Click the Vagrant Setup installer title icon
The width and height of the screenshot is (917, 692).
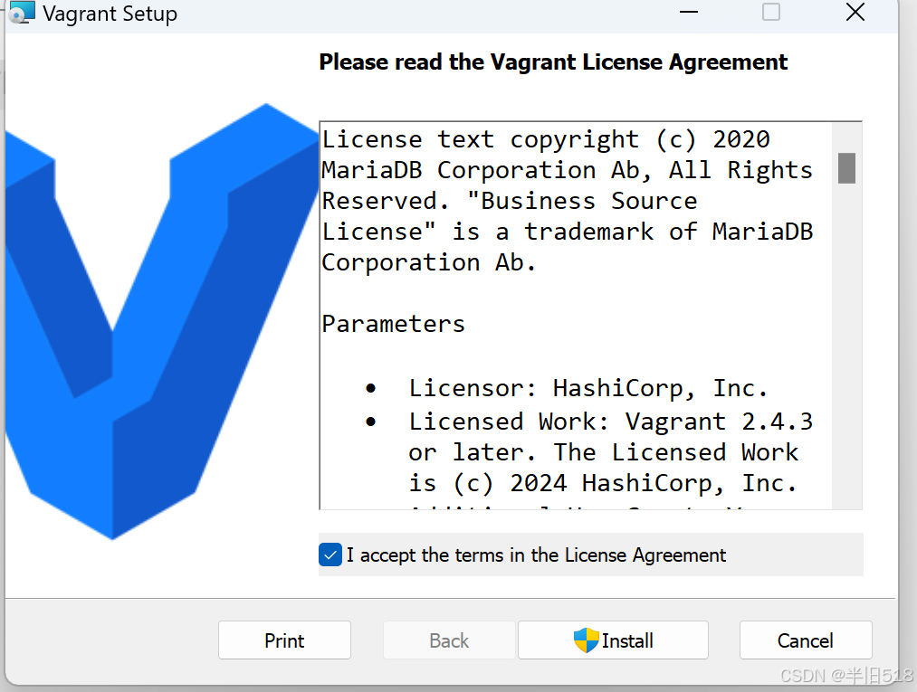click(23, 13)
